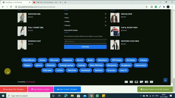Open the Women category link

(68, 25)
